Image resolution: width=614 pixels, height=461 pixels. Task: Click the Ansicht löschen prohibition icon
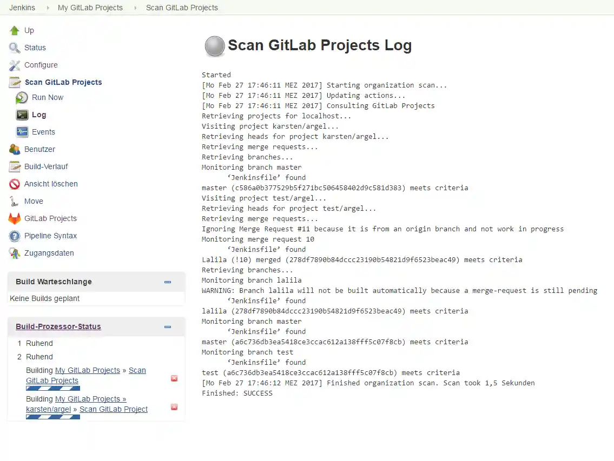(x=15, y=184)
